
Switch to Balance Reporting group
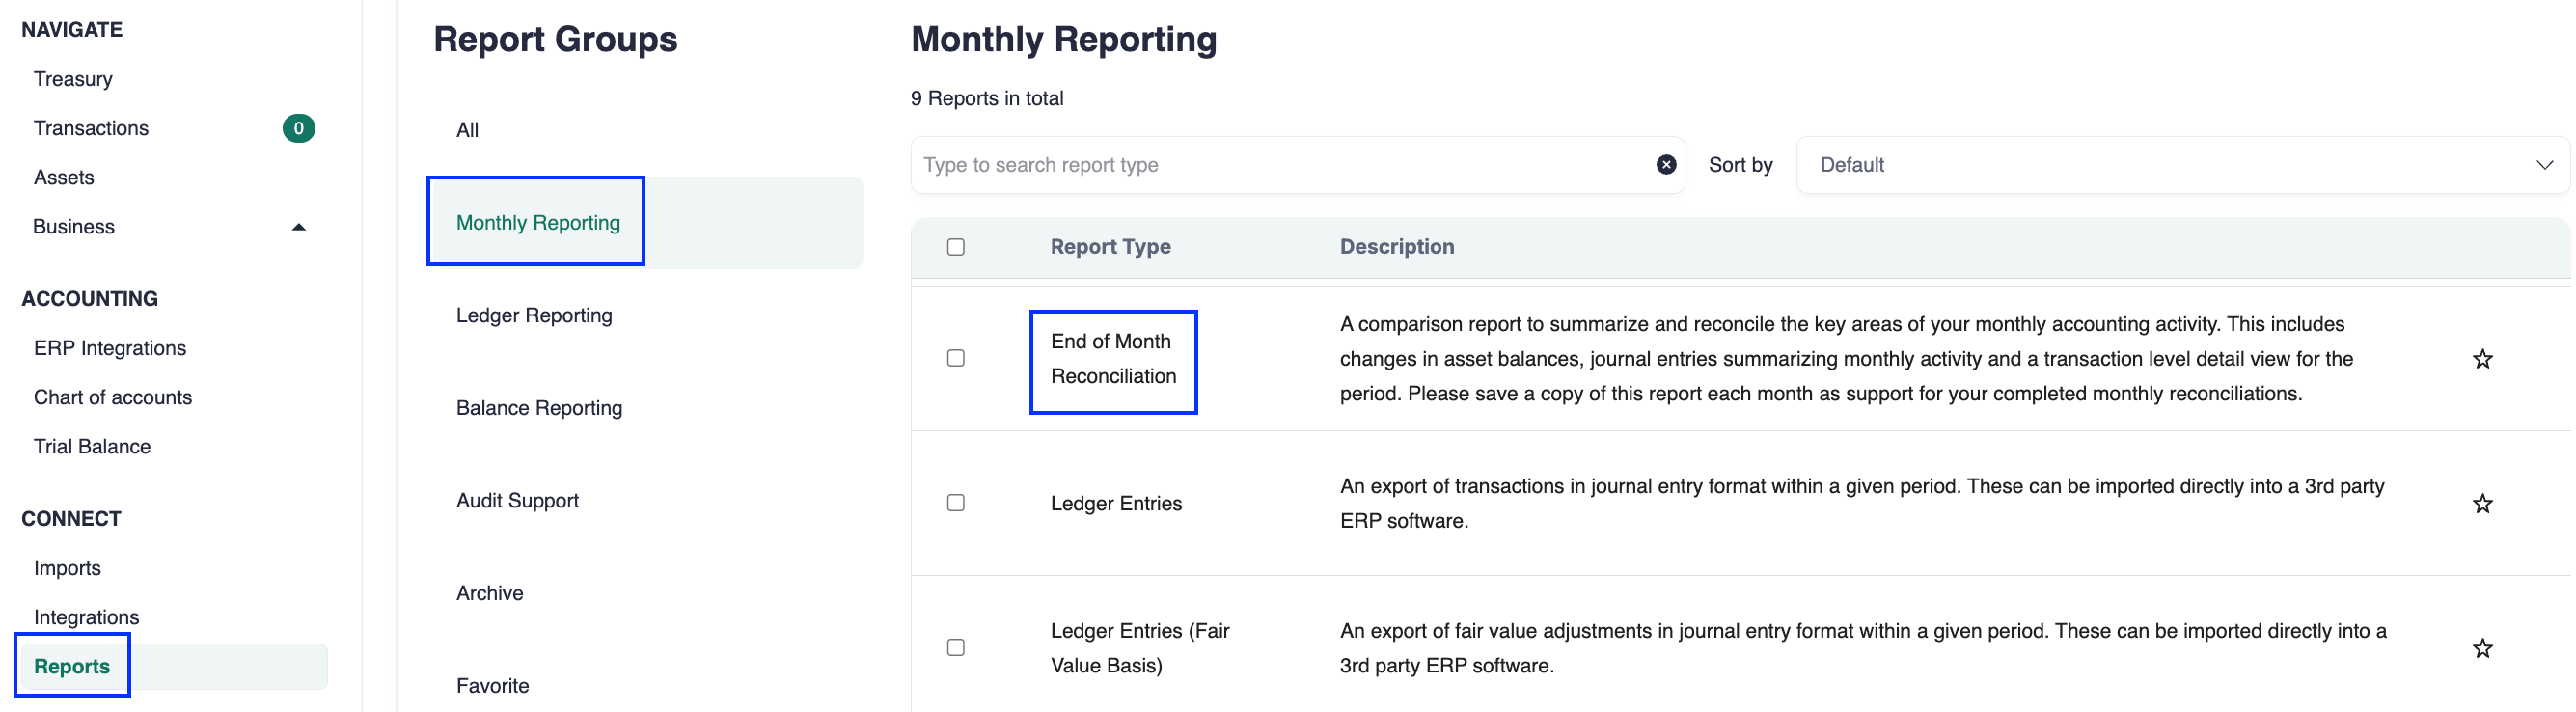539,408
